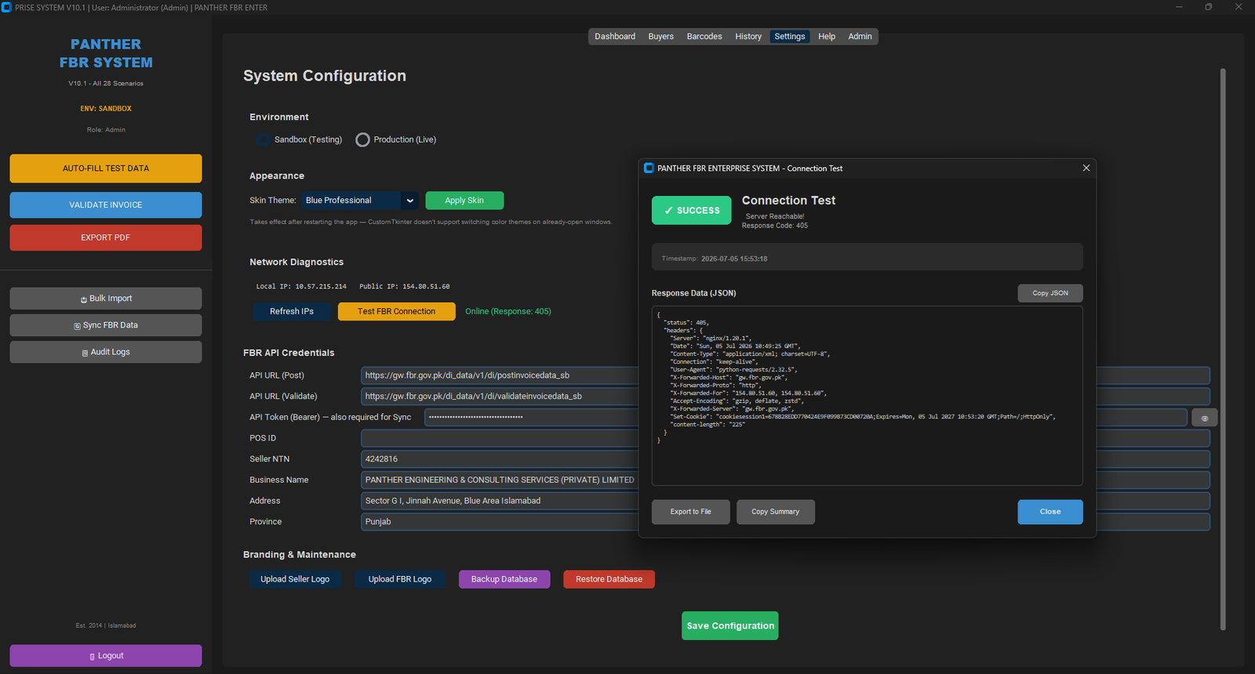Click the 'Local IP: 10.57.215.214' text
Image resolution: width=1255 pixels, height=674 pixels.
click(301, 287)
